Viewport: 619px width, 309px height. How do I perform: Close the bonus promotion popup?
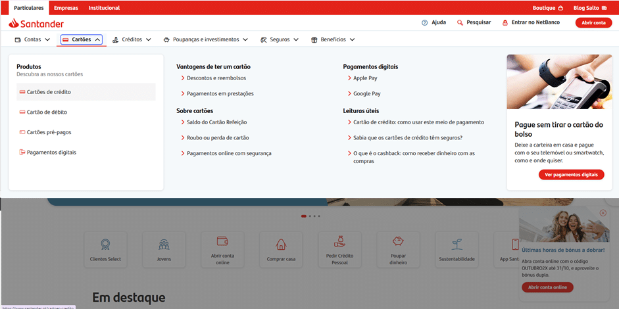603,213
